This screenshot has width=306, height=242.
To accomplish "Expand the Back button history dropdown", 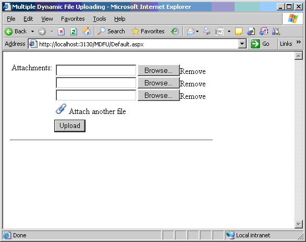I will click(33, 31).
